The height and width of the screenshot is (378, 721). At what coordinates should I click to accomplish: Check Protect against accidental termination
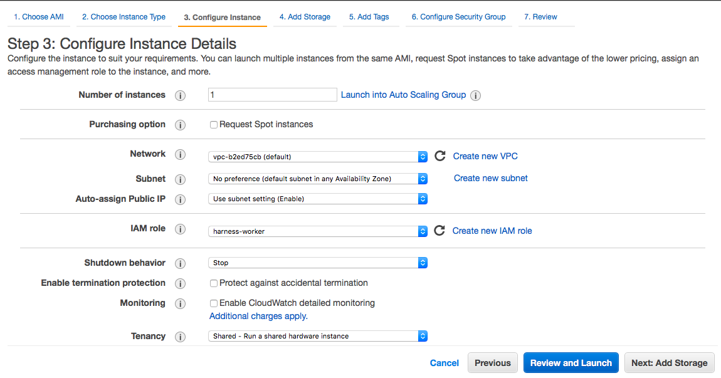(x=214, y=283)
